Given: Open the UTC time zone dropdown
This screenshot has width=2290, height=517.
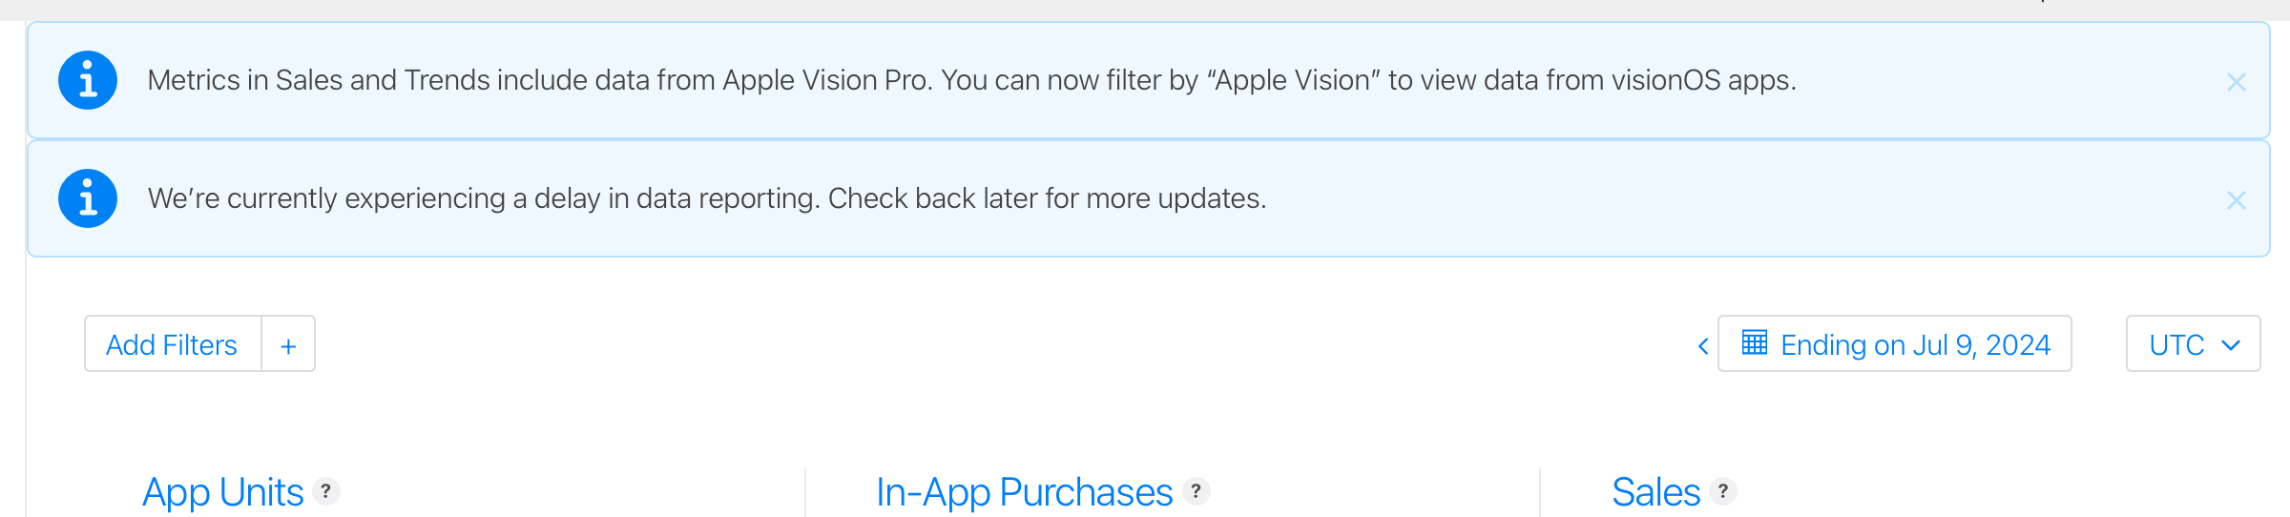Looking at the screenshot, I should tap(2176, 344).
